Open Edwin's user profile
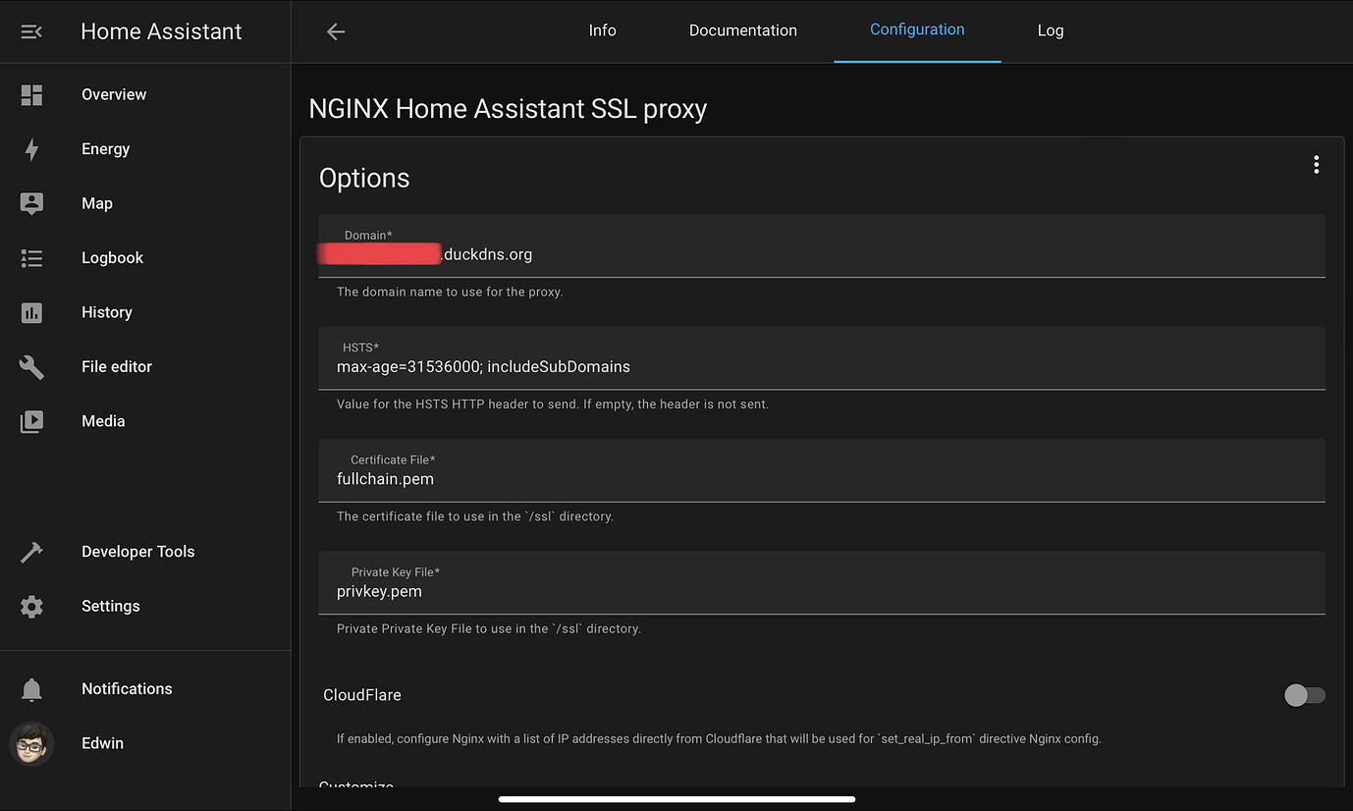 tap(102, 743)
